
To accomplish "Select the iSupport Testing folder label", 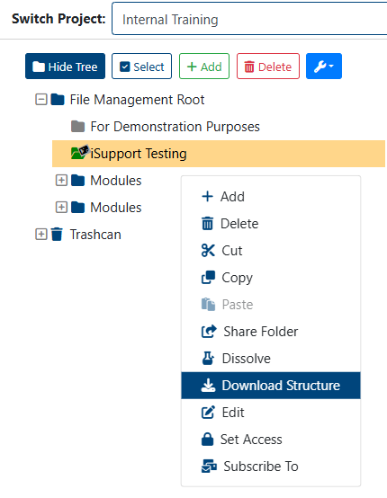I will pyautogui.click(x=139, y=154).
